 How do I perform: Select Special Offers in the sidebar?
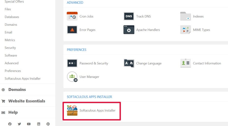[x=14, y=2]
